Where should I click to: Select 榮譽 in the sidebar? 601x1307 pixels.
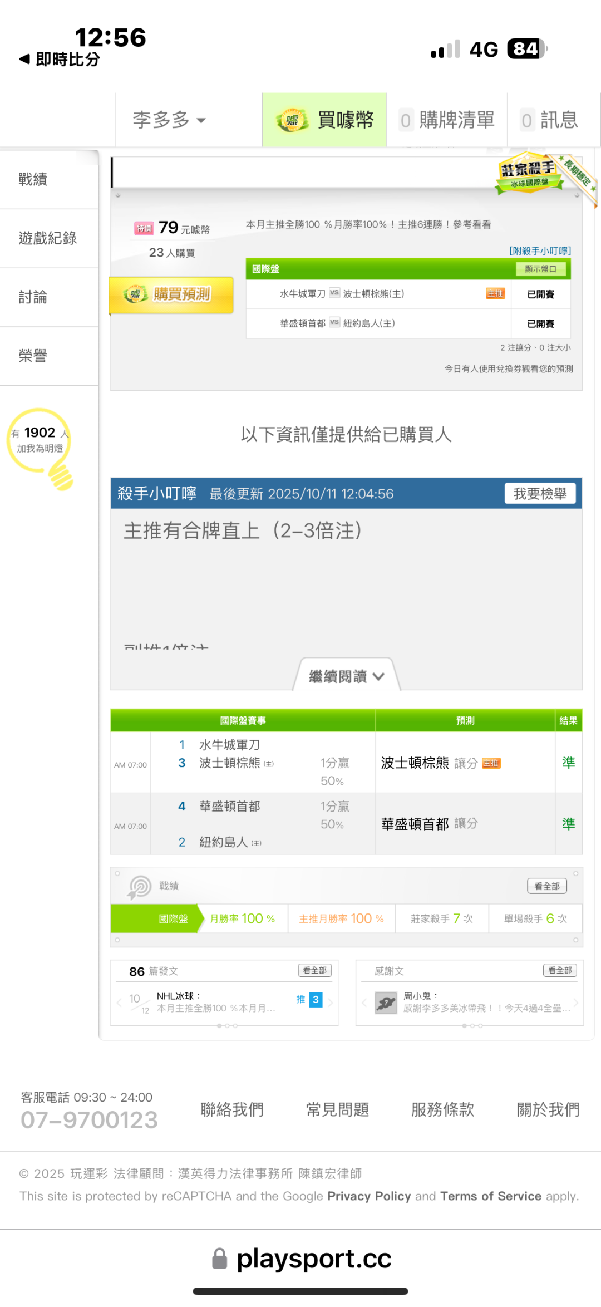[49, 356]
